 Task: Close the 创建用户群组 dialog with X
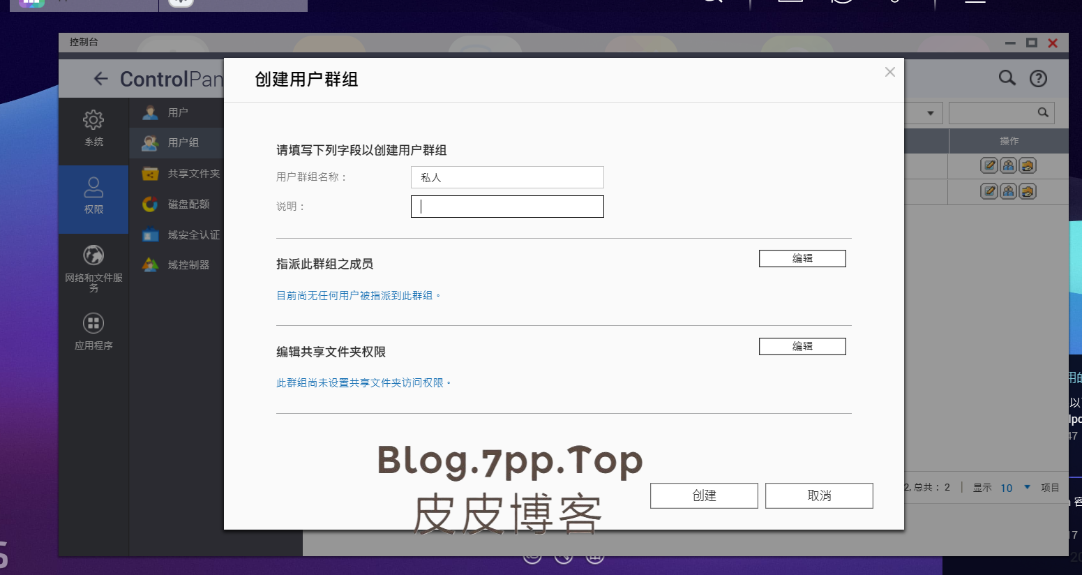coord(890,72)
